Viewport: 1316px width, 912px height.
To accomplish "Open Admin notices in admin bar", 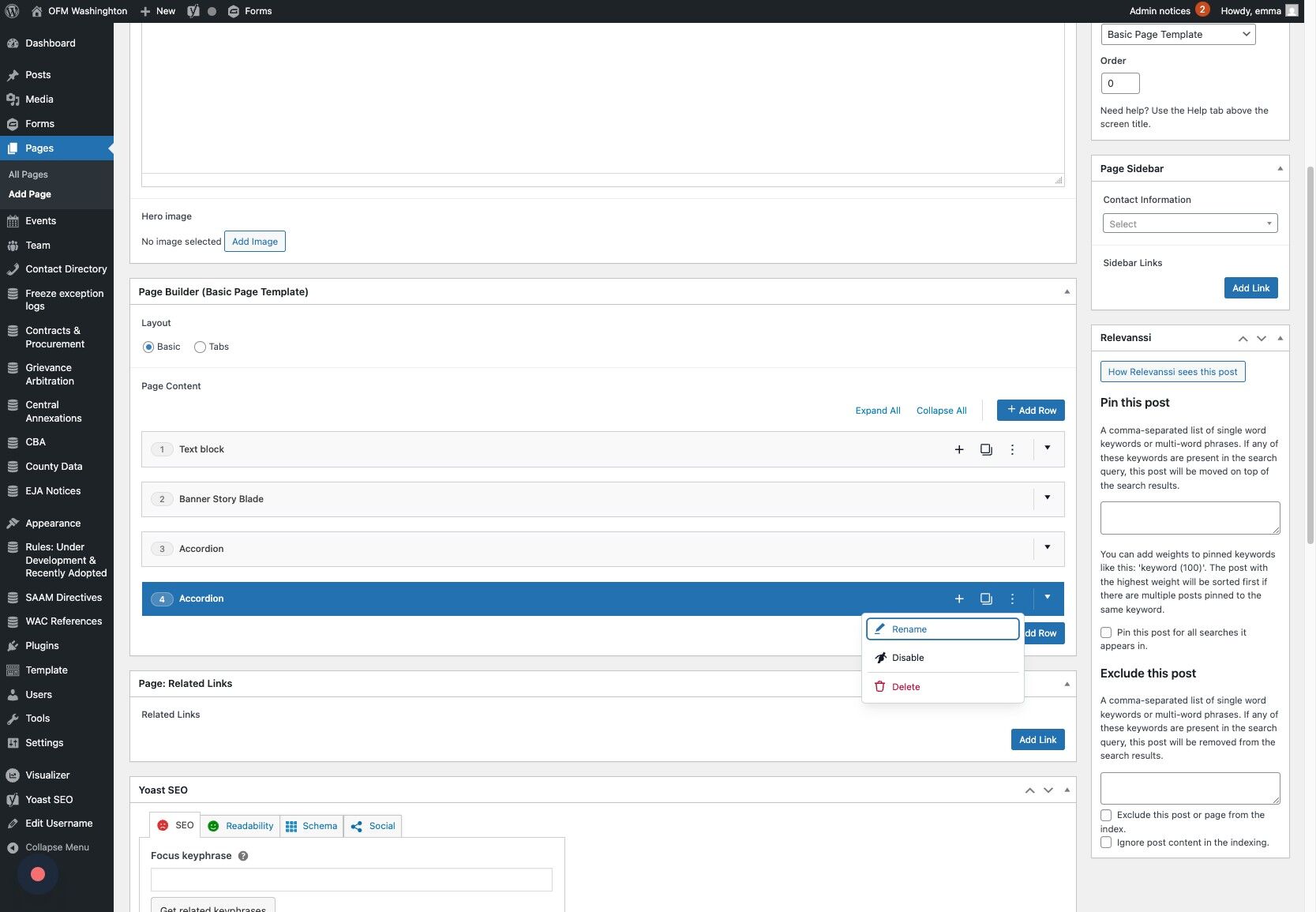I will pos(1169,11).
